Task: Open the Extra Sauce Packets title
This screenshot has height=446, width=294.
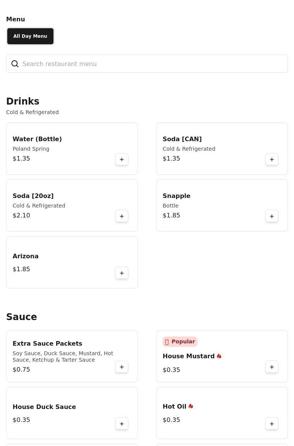Action: pos(47,344)
